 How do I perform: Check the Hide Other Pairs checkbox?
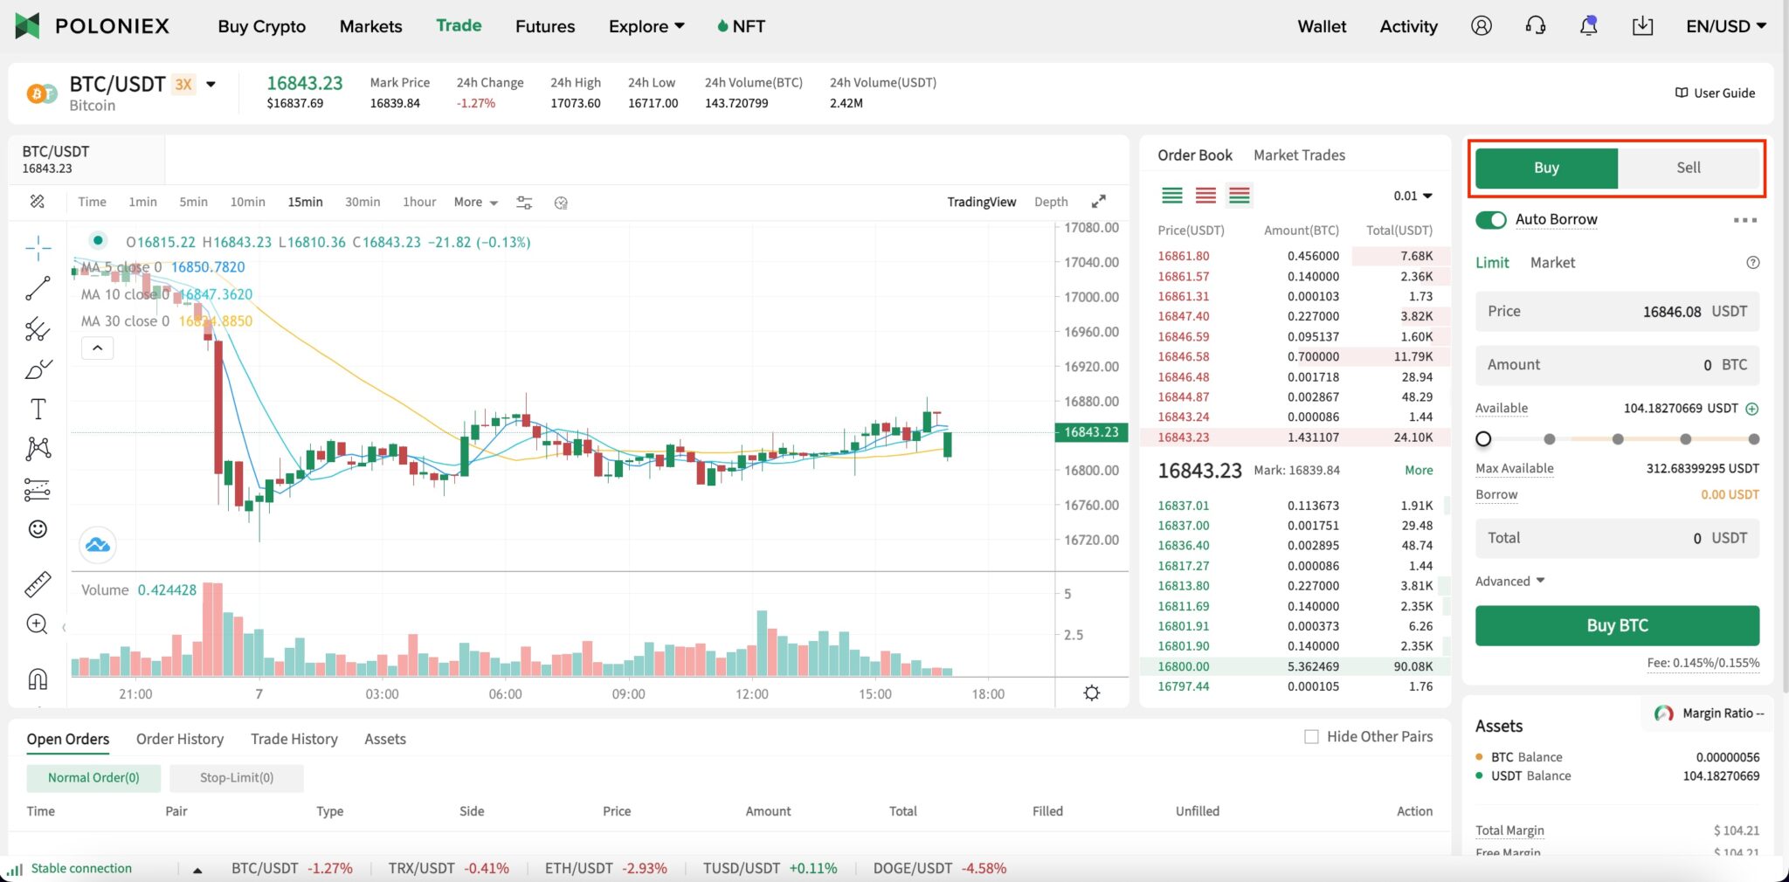pyautogui.click(x=1311, y=737)
